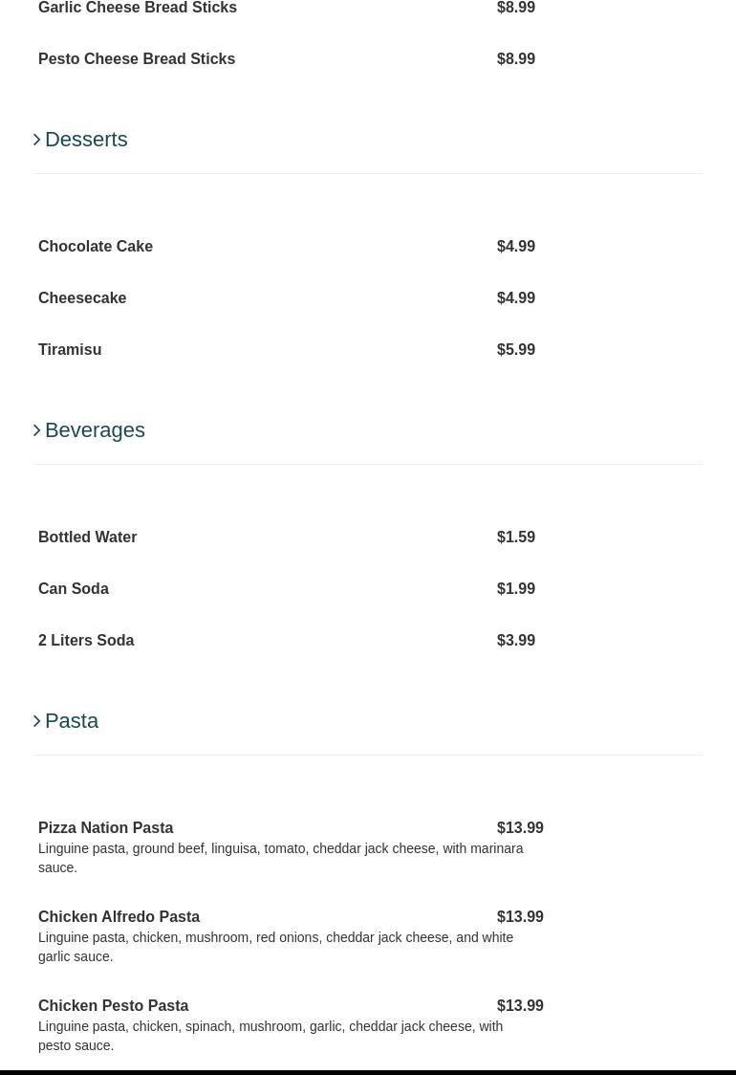Choose the 2 Liters Soda item
Image resolution: width=736 pixels, height=1075 pixels.
[86, 641]
